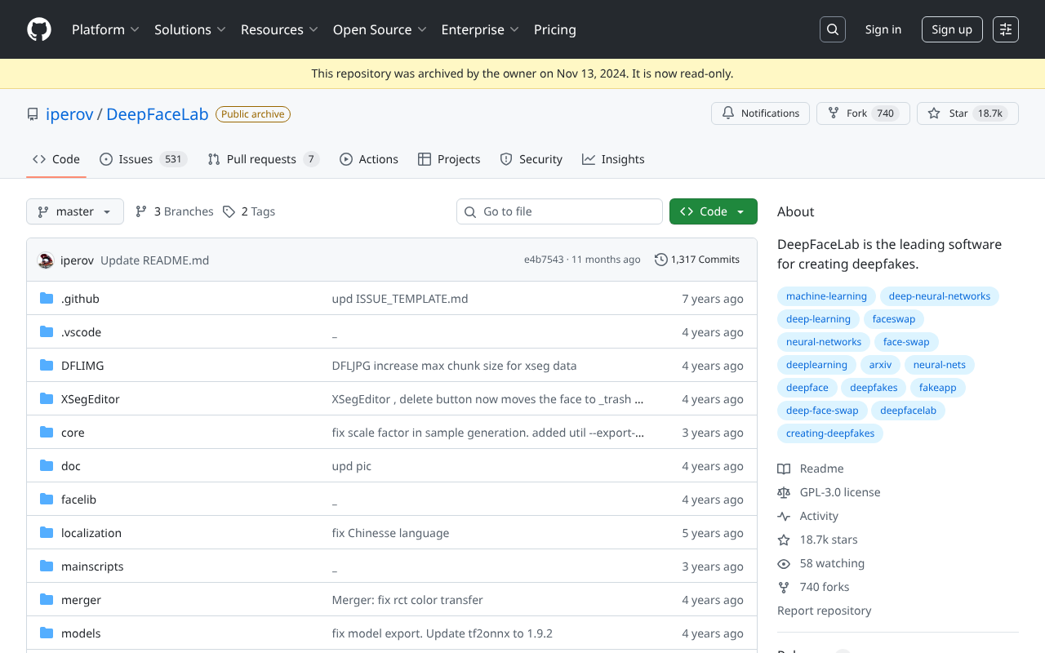Image resolution: width=1045 pixels, height=653 pixels.
Task: Open the Open Source header menu
Action: pos(380,29)
